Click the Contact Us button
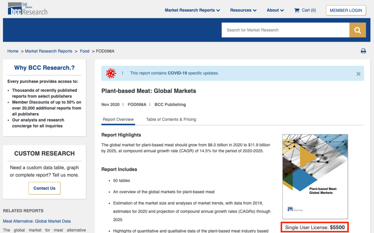The image size is (374, 233). tap(44, 188)
